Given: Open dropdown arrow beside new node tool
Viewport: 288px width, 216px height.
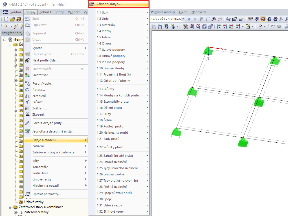Looking at the screenshot, I should (11, 27).
